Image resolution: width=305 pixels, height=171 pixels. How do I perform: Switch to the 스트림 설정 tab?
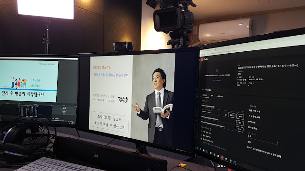[x=204, y=95]
